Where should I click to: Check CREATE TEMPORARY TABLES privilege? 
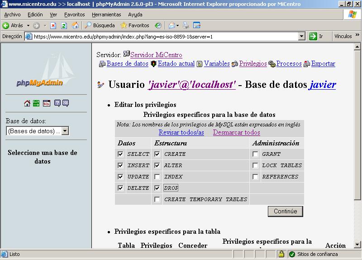click(x=157, y=199)
